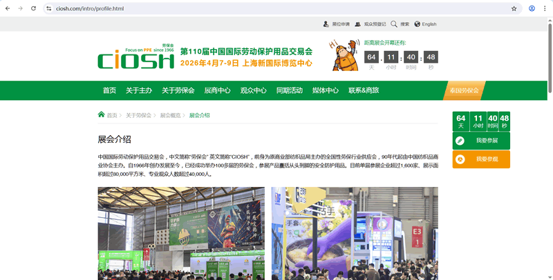Click the orange 泰国劳保会 tab
553x280 pixels.
point(464,90)
